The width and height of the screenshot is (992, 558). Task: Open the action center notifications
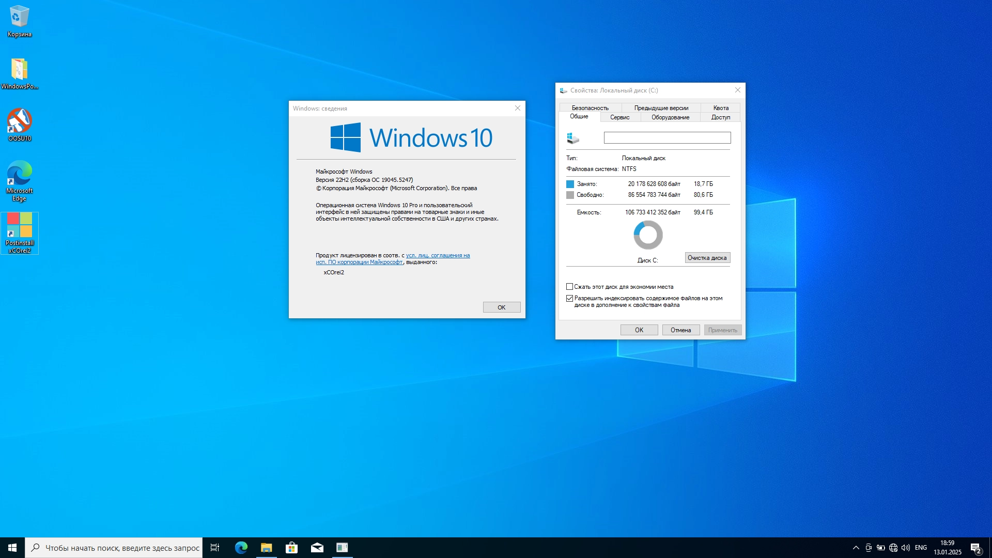(x=975, y=548)
